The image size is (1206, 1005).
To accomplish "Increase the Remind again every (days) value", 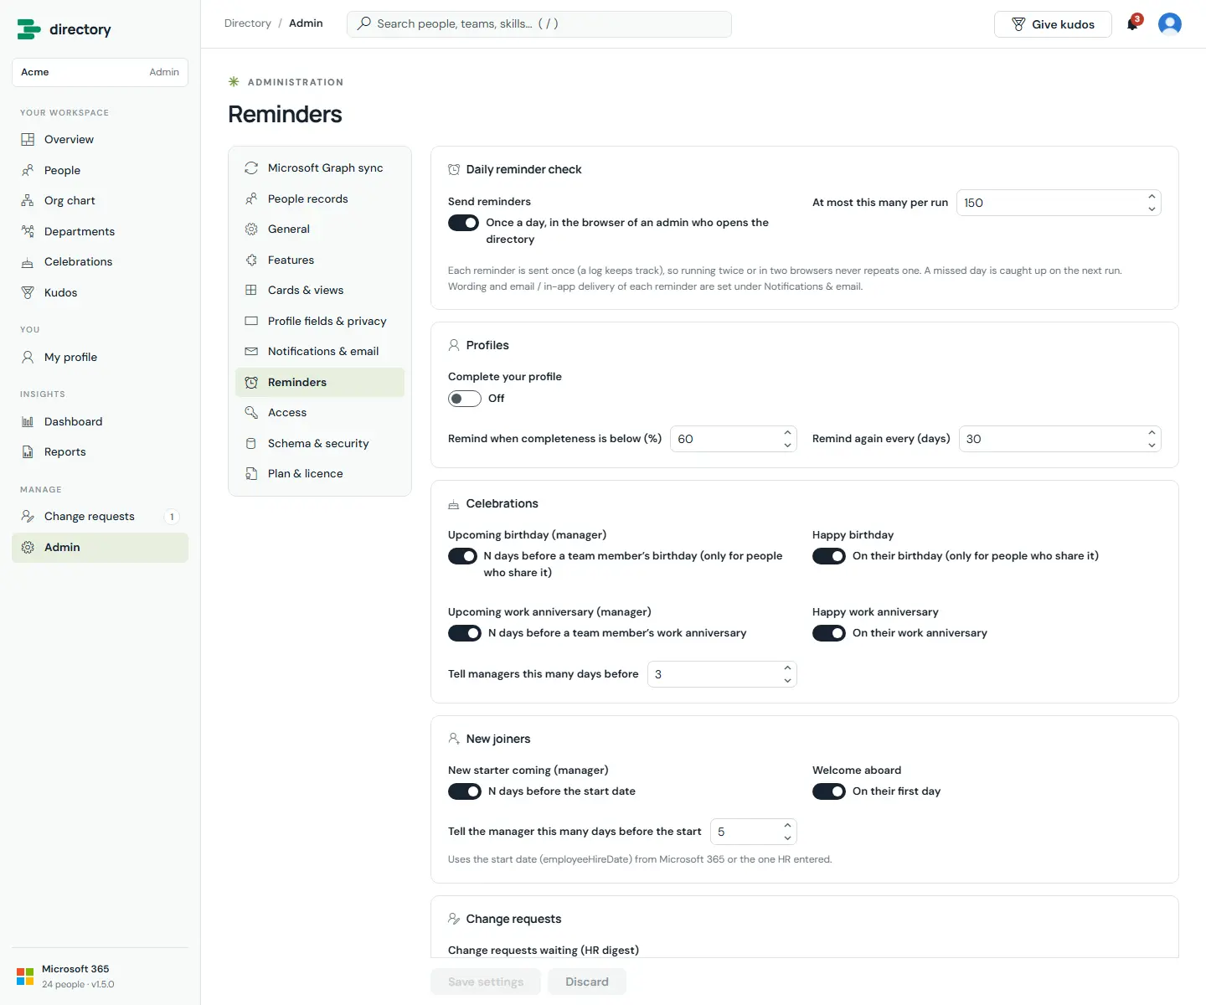I will (1152, 433).
